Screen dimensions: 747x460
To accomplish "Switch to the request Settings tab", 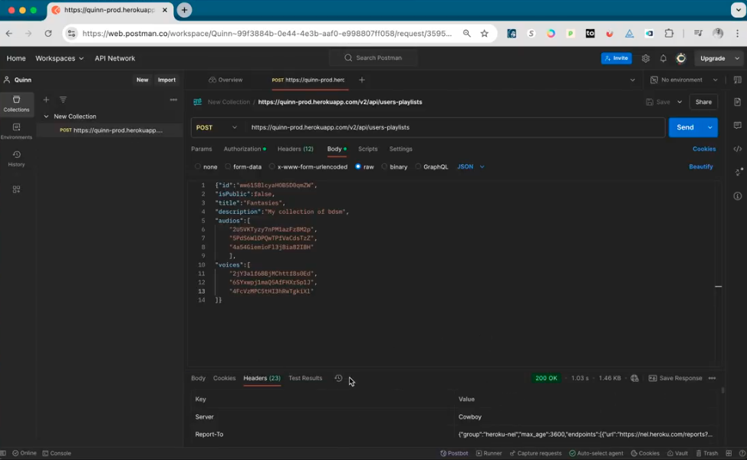I will [400, 149].
